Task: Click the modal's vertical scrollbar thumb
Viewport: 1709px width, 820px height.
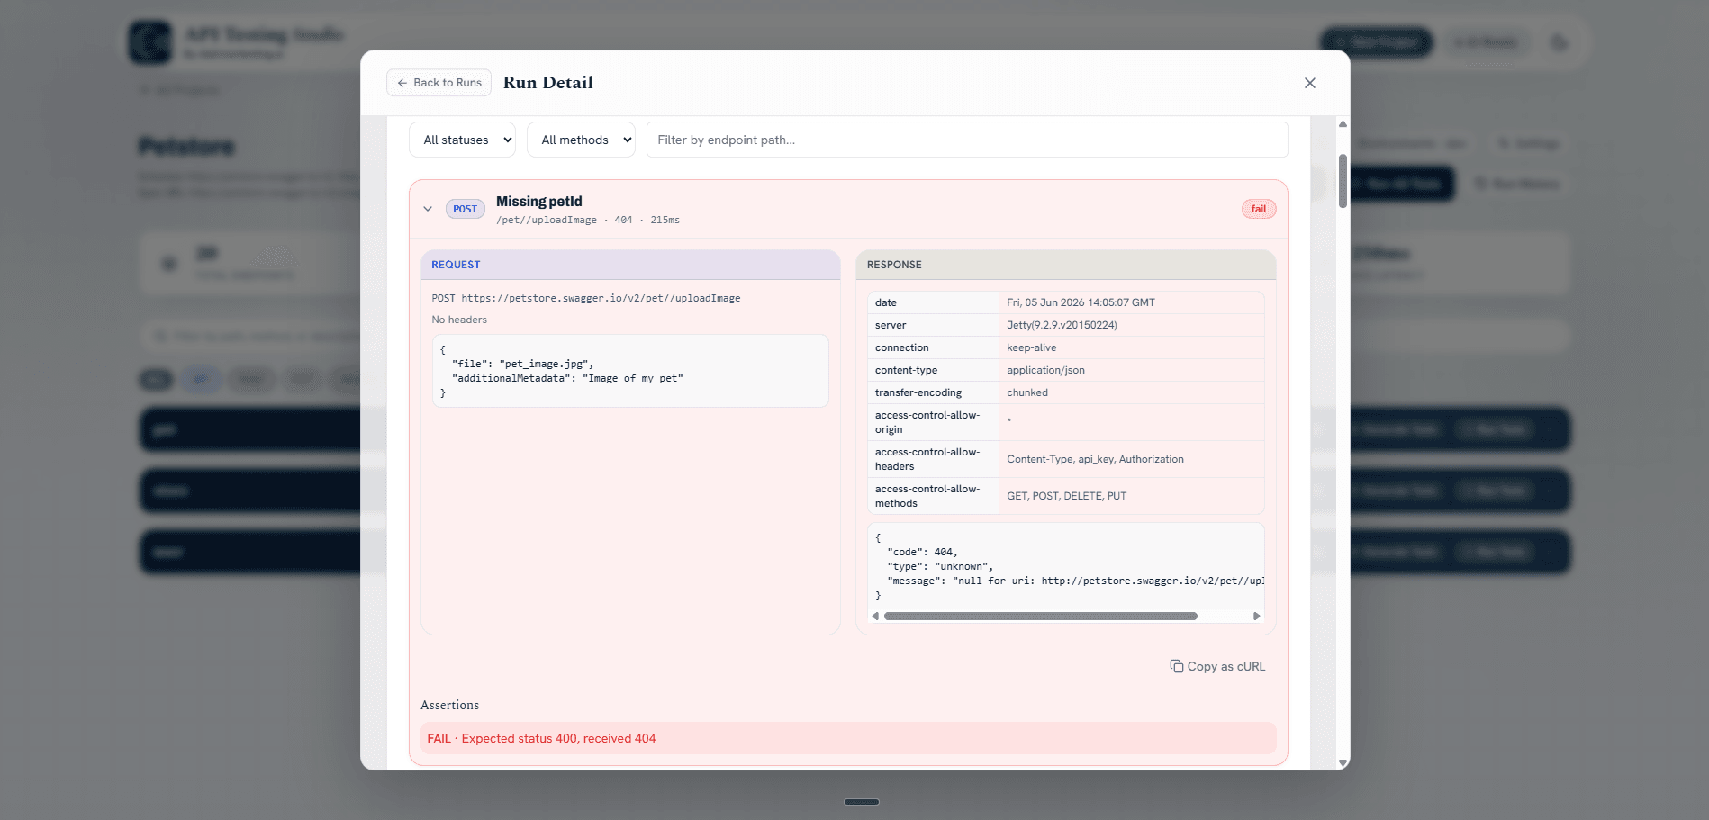Action: coord(1343,181)
